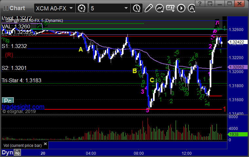Screen dimensions: 249x157
Task: Click the 08:00 time axis label
Action: point(139,153)
